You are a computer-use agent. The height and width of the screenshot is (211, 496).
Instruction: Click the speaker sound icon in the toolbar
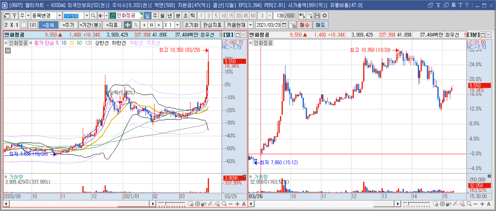coord(101,16)
